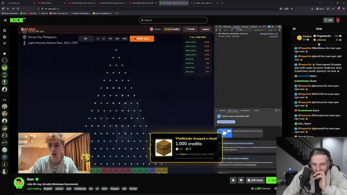Viewport: 347px width, 195px height.
Task: Reload the browser page
Action: click(18, 9)
